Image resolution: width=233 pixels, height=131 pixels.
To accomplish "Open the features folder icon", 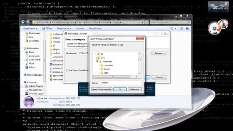I will pos(51,42).
